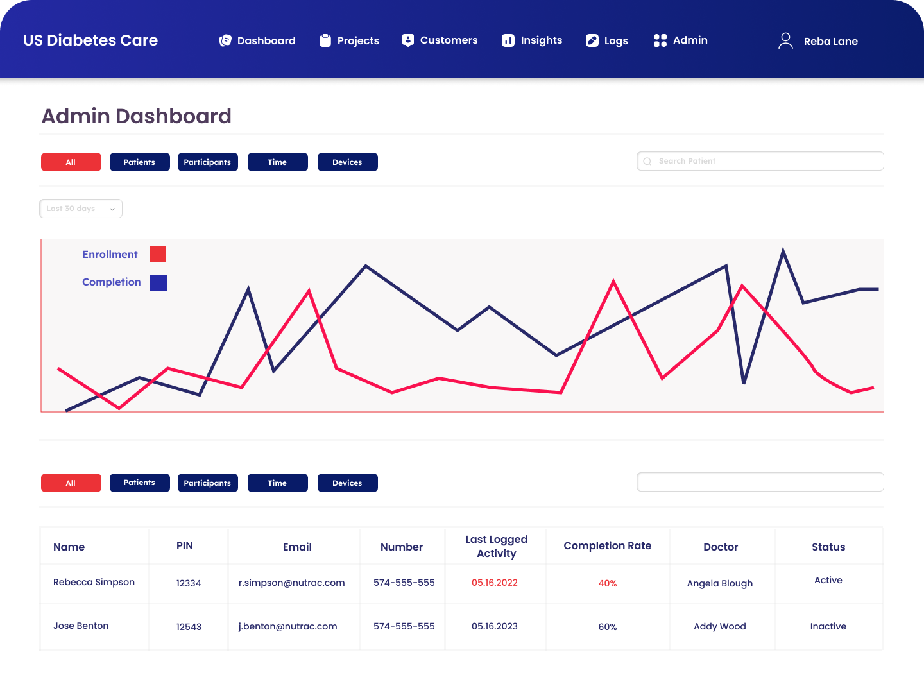Image resolution: width=924 pixels, height=693 pixels.
Task: Open the Last 30 days dropdown
Action: pyautogui.click(x=81, y=209)
